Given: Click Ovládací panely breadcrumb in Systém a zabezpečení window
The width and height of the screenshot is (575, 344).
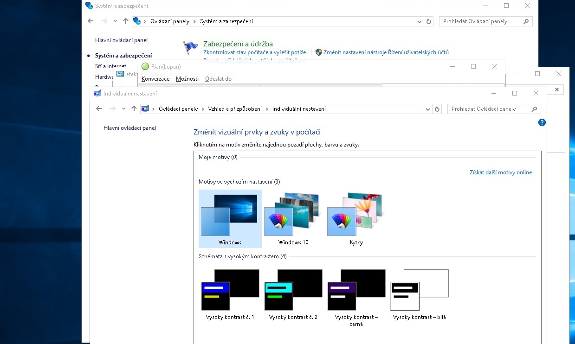Looking at the screenshot, I should point(170,21).
